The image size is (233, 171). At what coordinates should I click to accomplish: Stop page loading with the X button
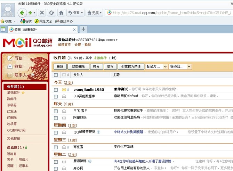tap(42, 13)
